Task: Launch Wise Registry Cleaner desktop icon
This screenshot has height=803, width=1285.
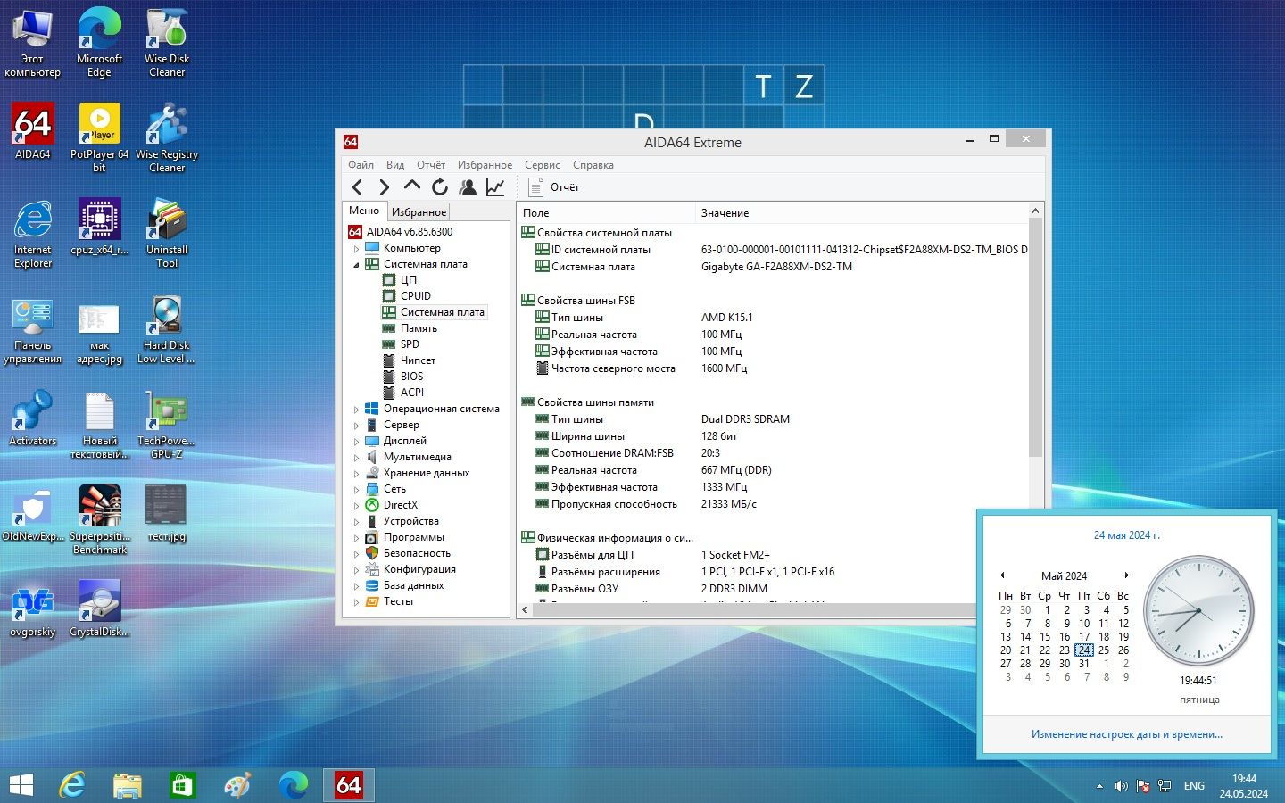Action: coord(167,137)
